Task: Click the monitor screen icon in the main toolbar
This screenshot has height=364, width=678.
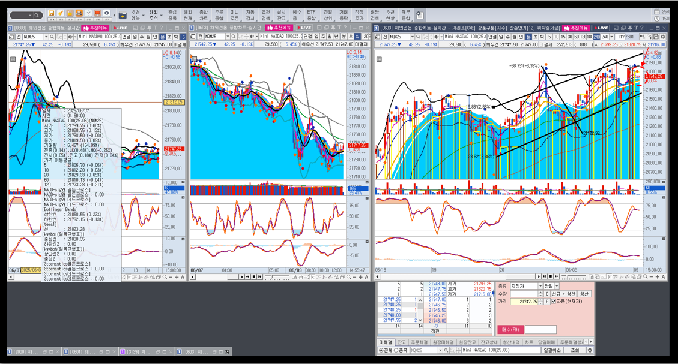Action: pos(97,13)
